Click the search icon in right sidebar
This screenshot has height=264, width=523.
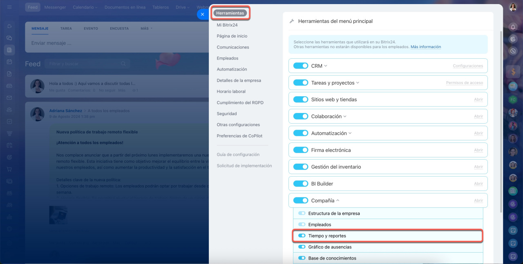[513, 51]
